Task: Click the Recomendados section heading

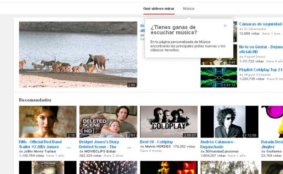Action: (x=35, y=100)
